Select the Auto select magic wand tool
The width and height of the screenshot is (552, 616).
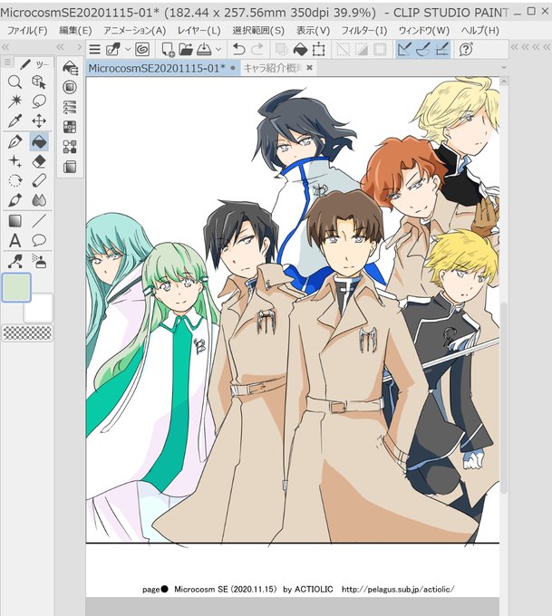tap(15, 101)
